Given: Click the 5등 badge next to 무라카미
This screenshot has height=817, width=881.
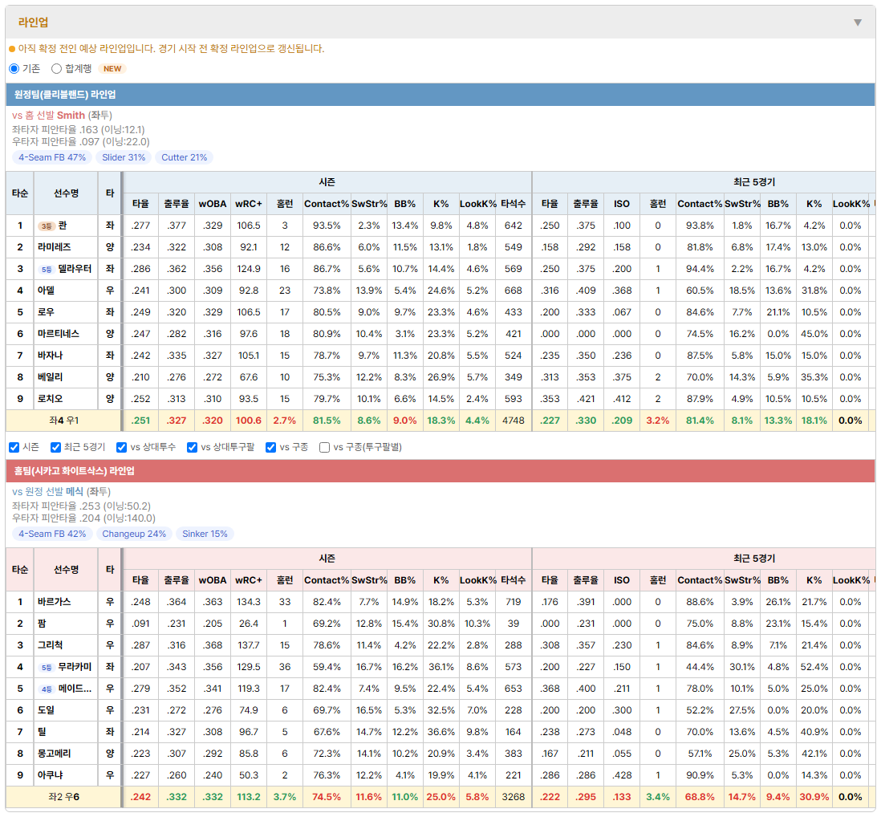Looking at the screenshot, I should pyautogui.click(x=46, y=667).
